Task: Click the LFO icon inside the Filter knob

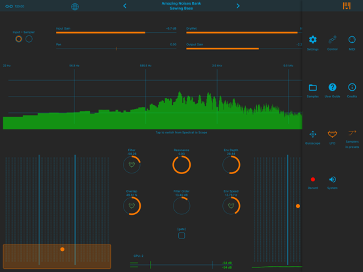Action: [x=132, y=165]
